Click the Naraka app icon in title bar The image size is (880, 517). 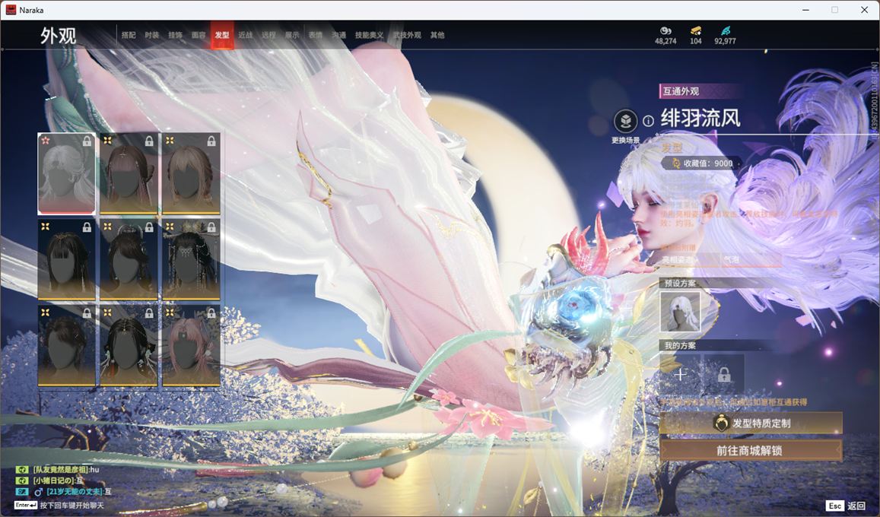tap(11, 10)
